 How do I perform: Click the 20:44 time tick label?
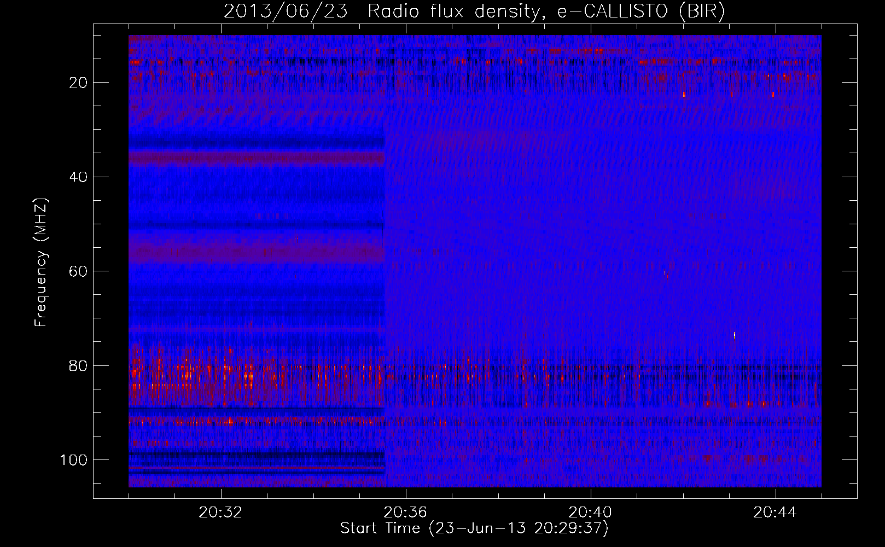tap(775, 513)
